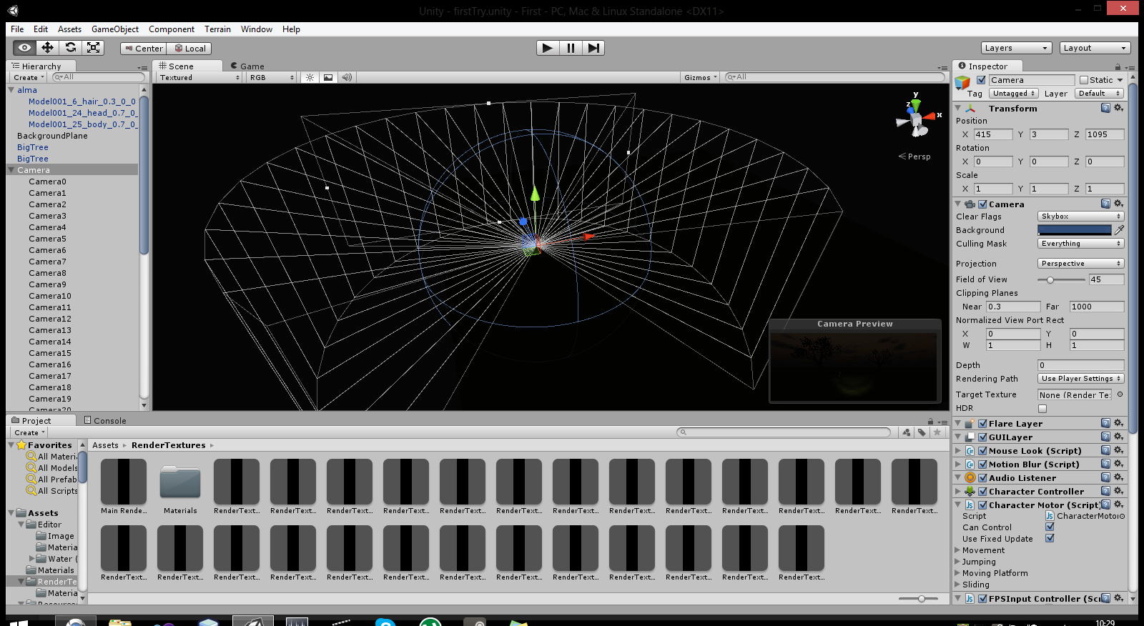Open Transform component gear menu
This screenshot has width=1144, height=626.
coord(1118,108)
